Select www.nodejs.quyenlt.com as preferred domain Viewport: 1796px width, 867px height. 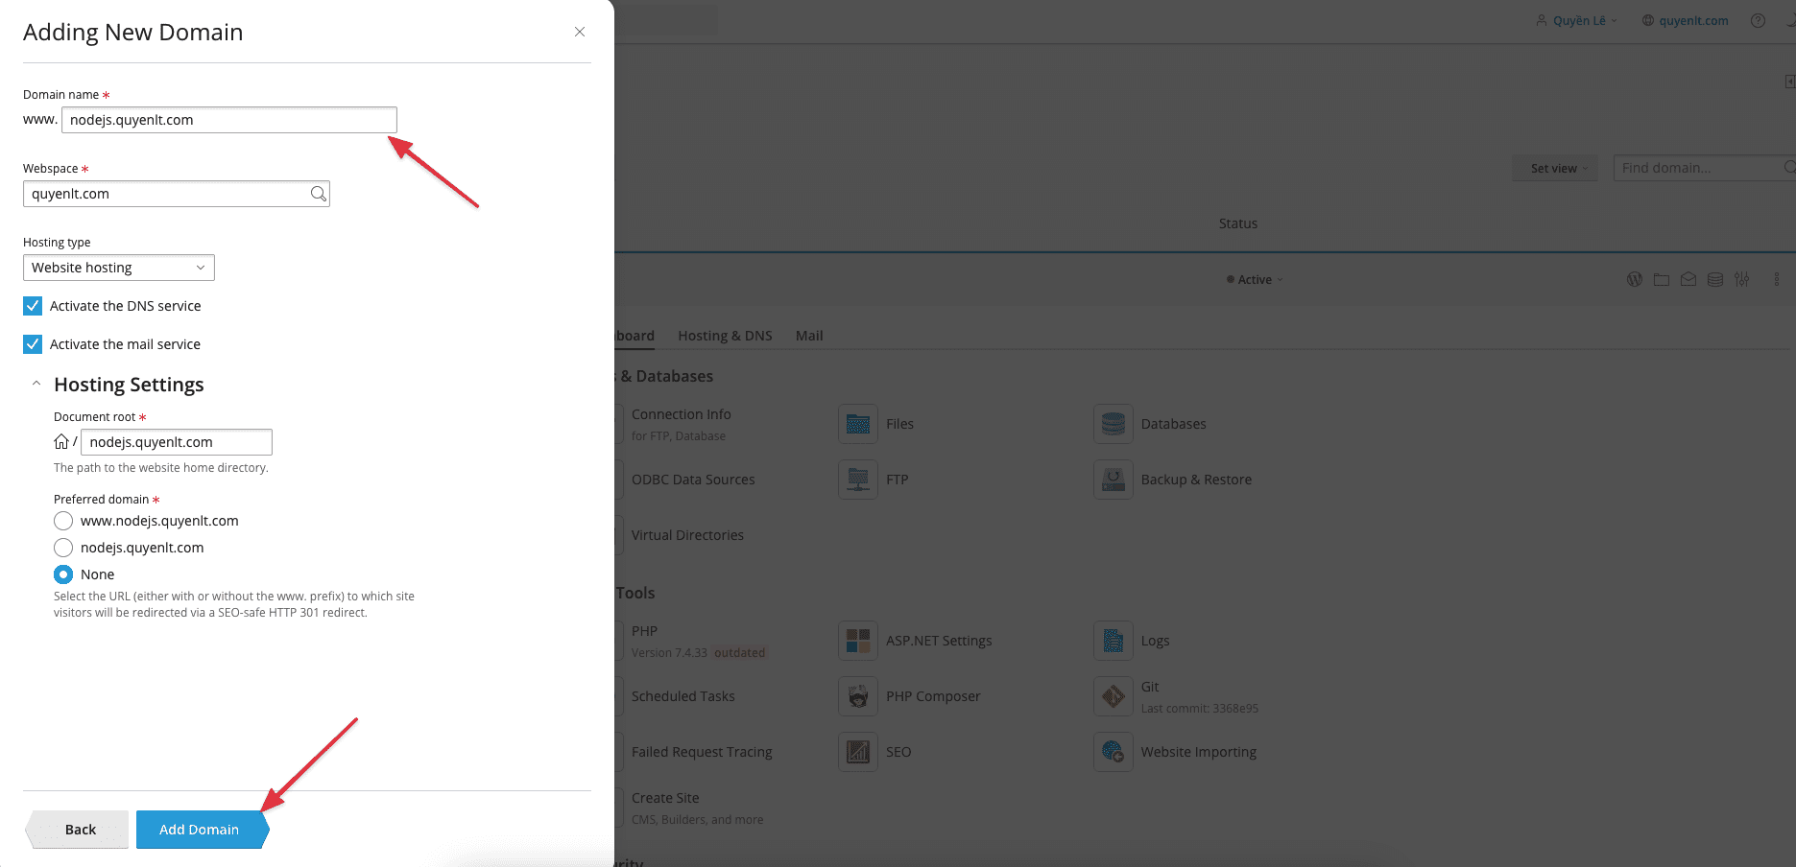[x=63, y=521]
